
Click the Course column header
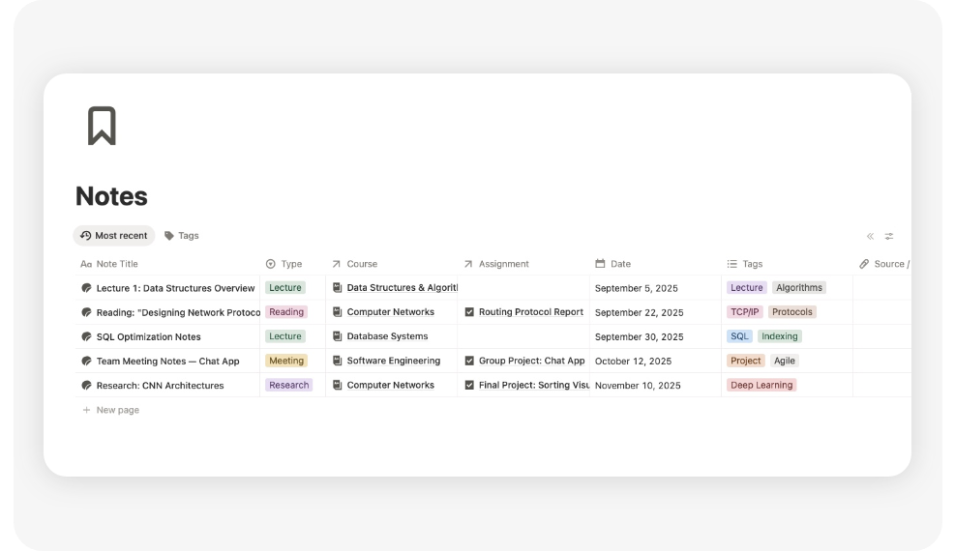click(354, 264)
